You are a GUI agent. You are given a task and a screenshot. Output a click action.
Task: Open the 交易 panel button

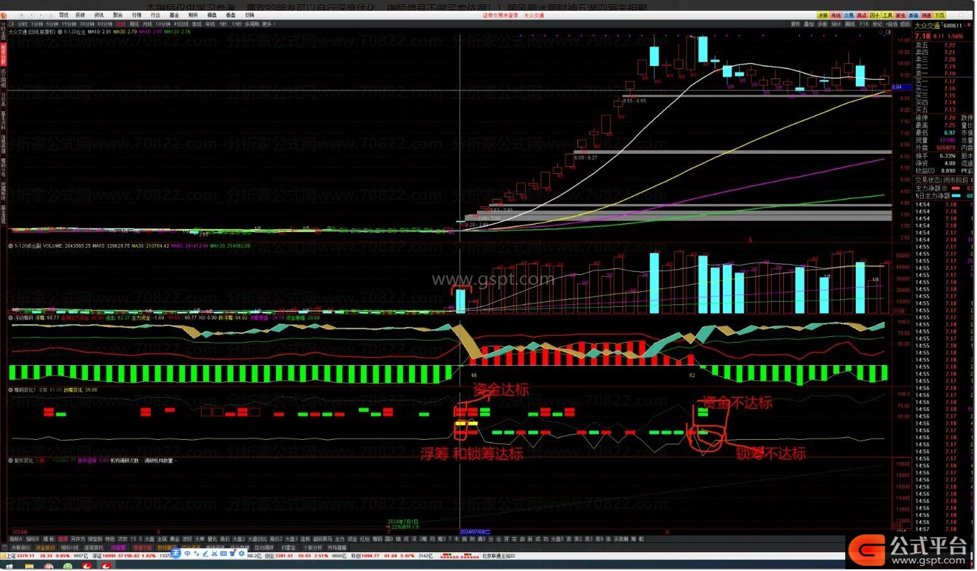[848, 15]
